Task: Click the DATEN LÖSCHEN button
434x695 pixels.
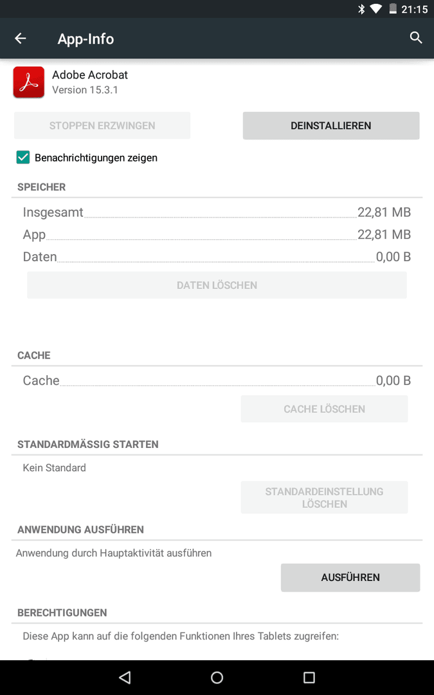Action: tap(217, 285)
